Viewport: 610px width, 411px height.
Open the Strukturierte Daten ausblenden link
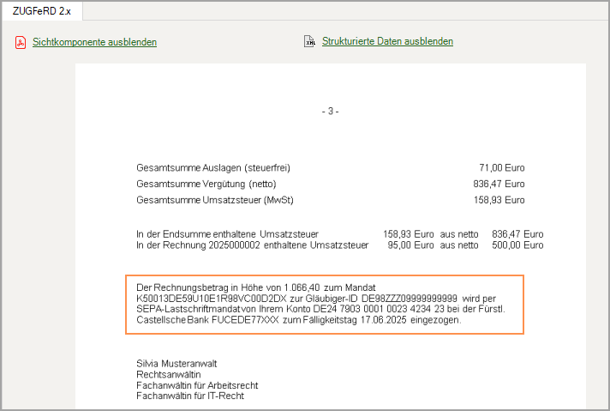point(387,41)
